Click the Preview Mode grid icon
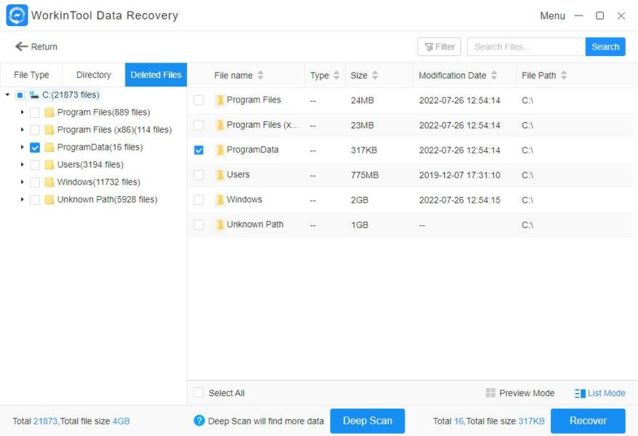This screenshot has width=638, height=436. pyautogui.click(x=490, y=393)
